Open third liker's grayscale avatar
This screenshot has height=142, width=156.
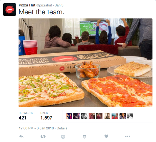point(84,116)
